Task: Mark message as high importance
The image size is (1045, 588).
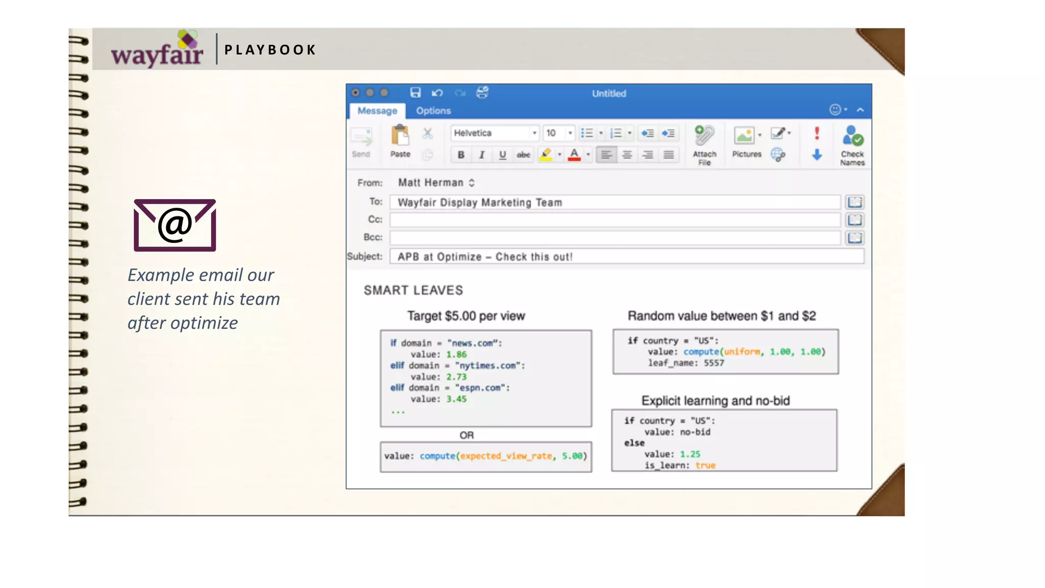Action: click(x=817, y=133)
